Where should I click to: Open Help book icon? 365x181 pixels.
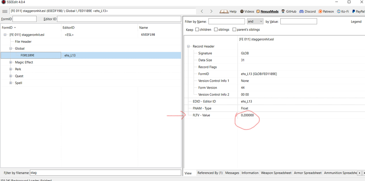click(224, 11)
